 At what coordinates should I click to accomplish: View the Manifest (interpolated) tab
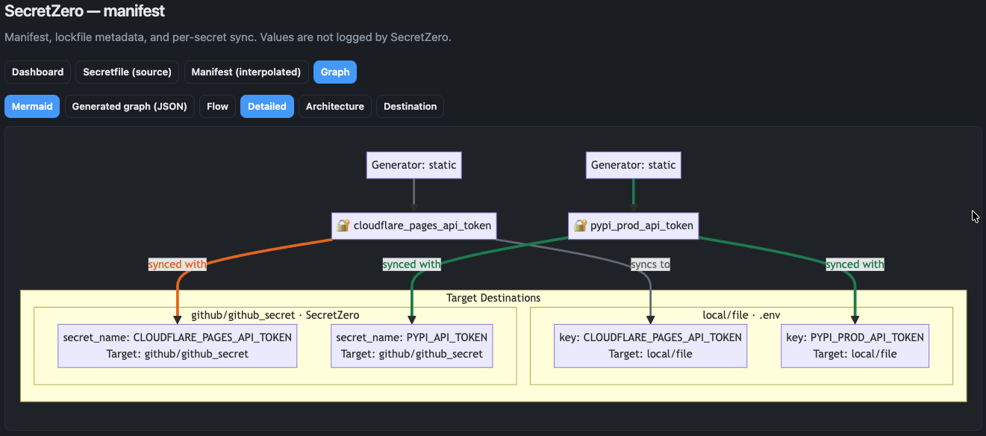246,72
